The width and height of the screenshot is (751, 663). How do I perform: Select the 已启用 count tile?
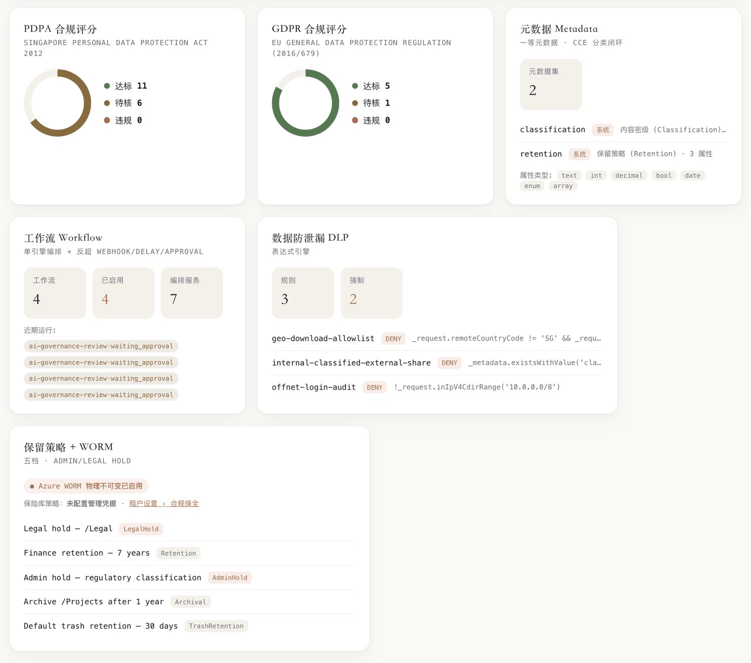pyautogui.click(x=123, y=293)
